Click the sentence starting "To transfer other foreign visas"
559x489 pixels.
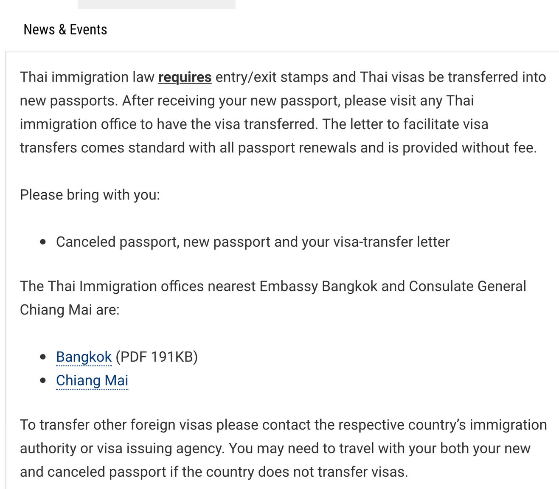(283, 448)
